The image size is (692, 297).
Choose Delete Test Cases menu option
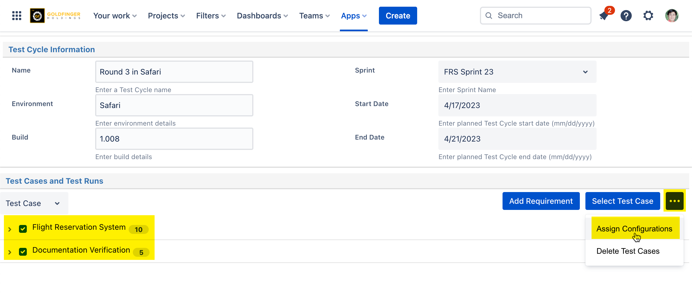point(628,251)
